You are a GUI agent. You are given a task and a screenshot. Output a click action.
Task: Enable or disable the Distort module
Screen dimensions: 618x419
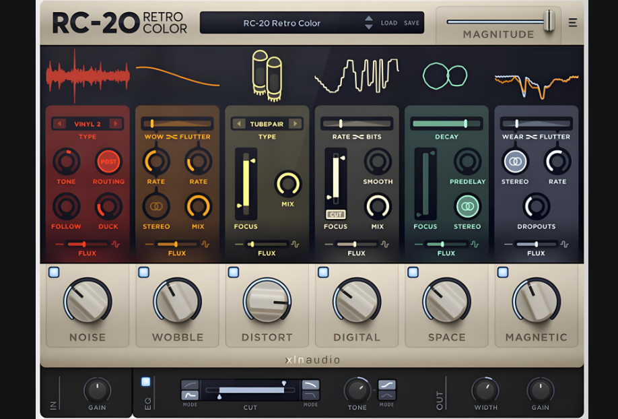click(x=233, y=272)
